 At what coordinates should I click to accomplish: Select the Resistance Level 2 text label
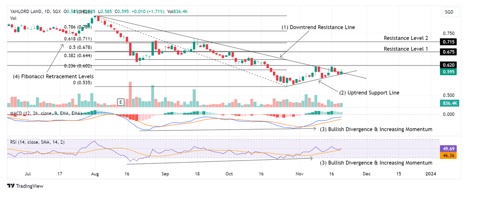coord(406,38)
